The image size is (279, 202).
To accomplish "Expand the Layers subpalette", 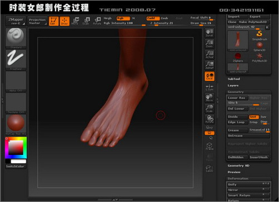I will pyautogui.click(x=233, y=85).
